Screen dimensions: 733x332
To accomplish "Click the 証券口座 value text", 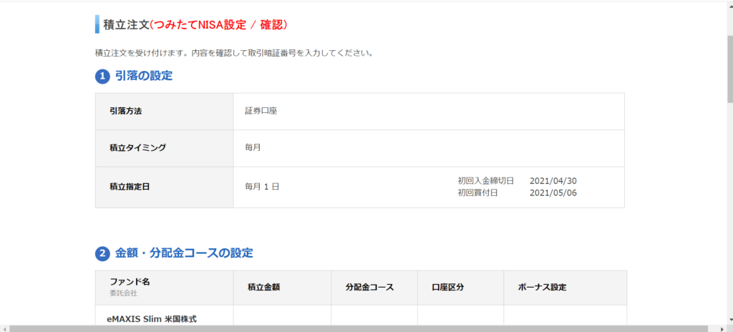I will click(261, 112).
